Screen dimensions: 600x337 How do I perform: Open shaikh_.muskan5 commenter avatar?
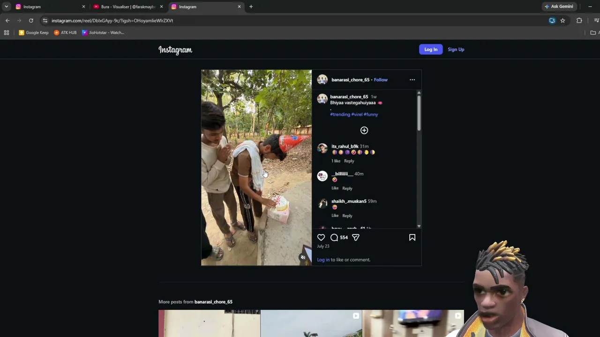pos(322,203)
